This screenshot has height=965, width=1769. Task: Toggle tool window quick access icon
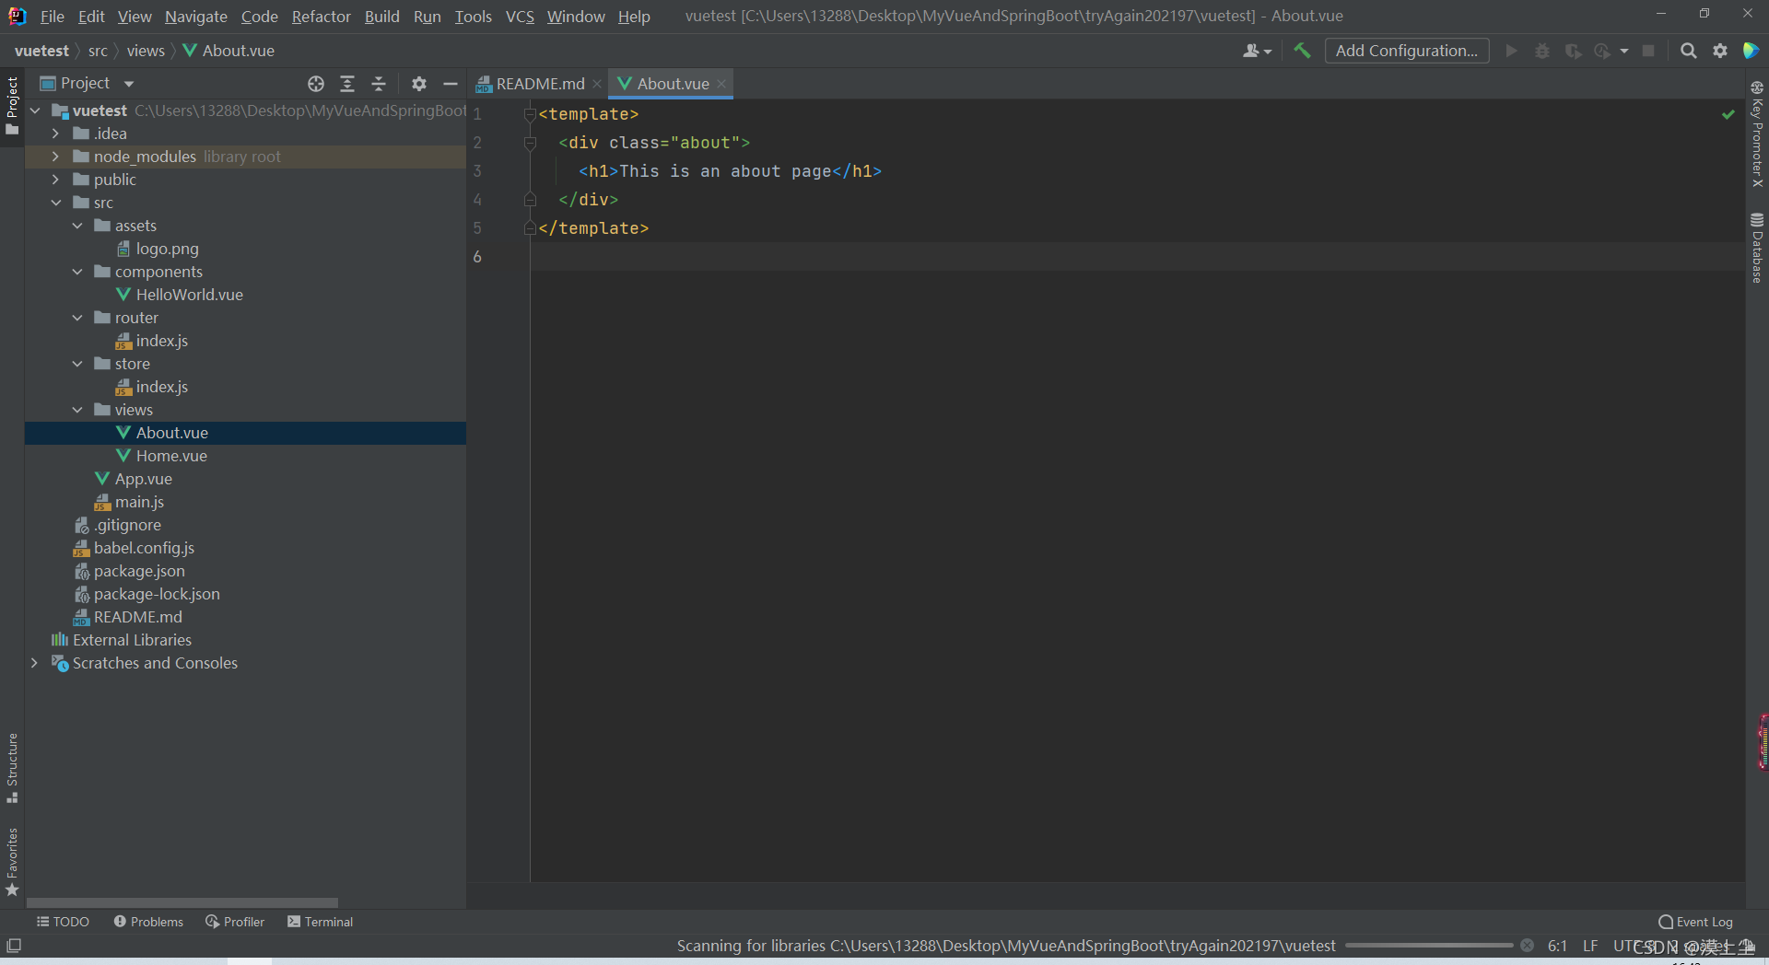pyautogui.click(x=14, y=946)
